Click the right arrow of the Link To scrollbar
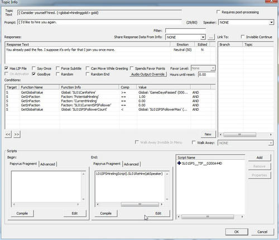This screenshot has height=240, width=279. [x=271, y=134]
